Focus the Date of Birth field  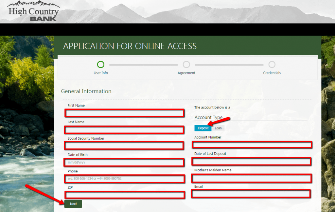pos(124,163)
